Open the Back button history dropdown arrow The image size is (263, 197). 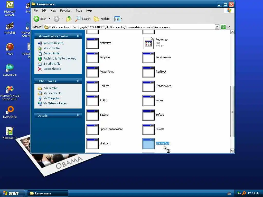[x=50, y=19]
